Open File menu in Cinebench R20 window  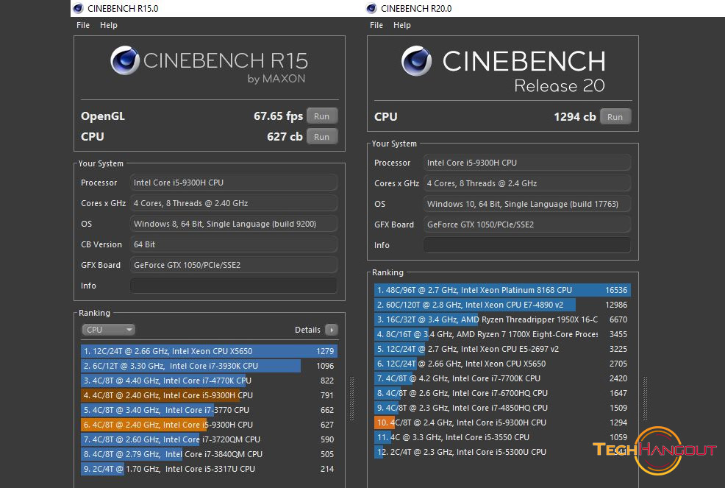click(376, 25)
